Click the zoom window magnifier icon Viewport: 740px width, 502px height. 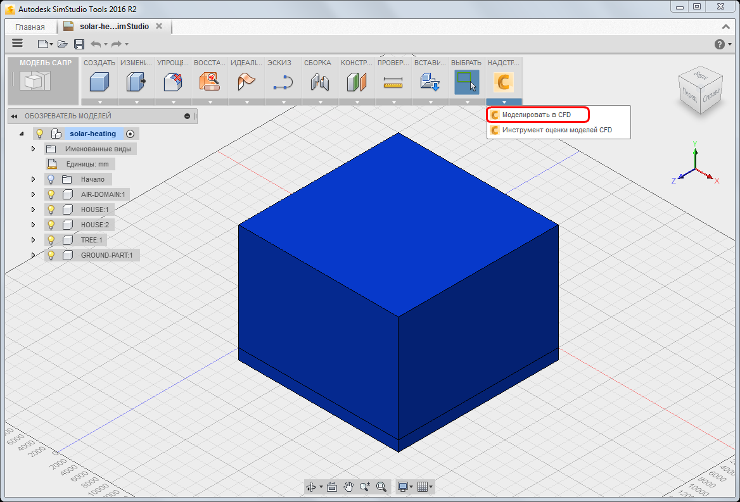[381, 487]
